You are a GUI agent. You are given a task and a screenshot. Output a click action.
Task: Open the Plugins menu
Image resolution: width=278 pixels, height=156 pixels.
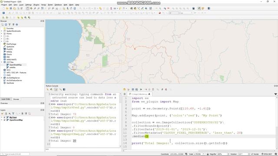pyautogui.click(x=36, y=5)
